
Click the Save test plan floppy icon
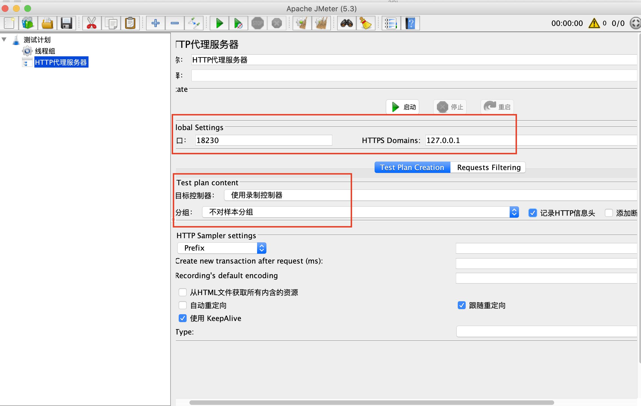66,23
